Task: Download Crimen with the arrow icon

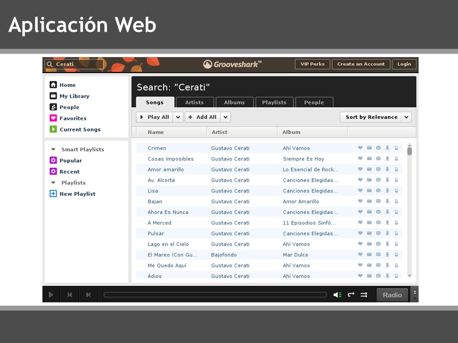Action: pyautogui.click(x=387, y=147)
